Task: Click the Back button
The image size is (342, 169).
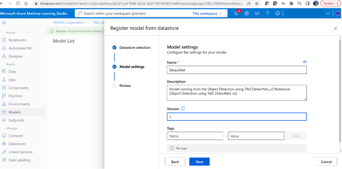Action: click(175, 162)
